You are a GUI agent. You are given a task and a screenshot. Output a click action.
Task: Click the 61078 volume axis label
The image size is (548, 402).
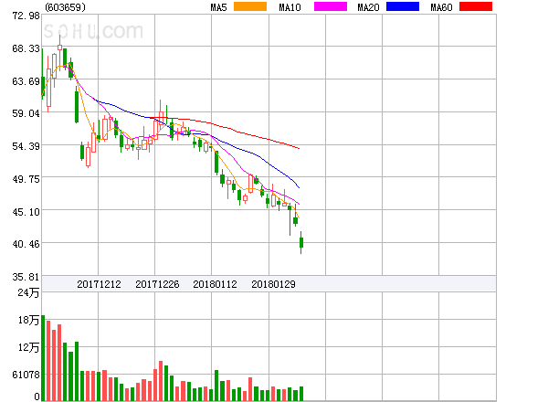pos(26,375)
